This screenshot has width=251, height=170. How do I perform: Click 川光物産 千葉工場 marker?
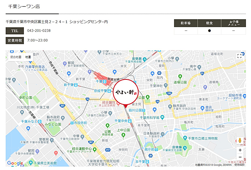click(22, 112)
